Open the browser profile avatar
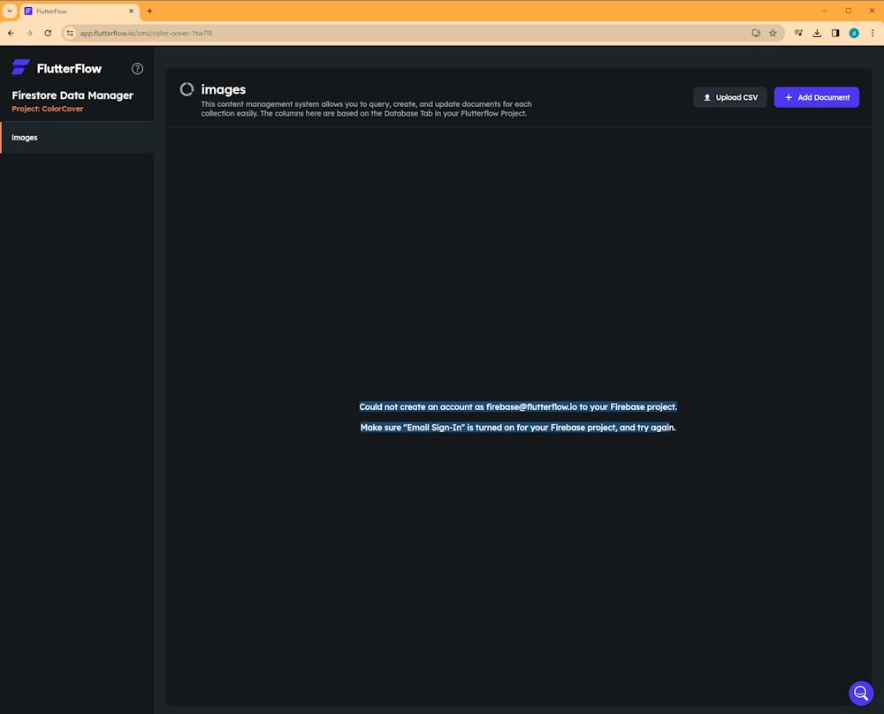 [854, 34]
